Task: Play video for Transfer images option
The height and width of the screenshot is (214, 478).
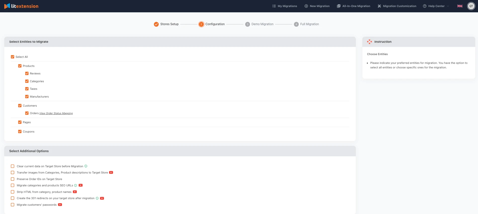Action: click(111, 173)
